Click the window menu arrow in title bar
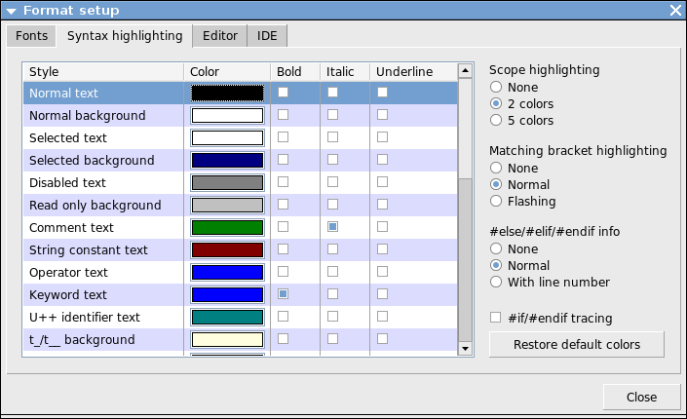The width and height of the screenshot is (687, 419). [x=11, y=11]
